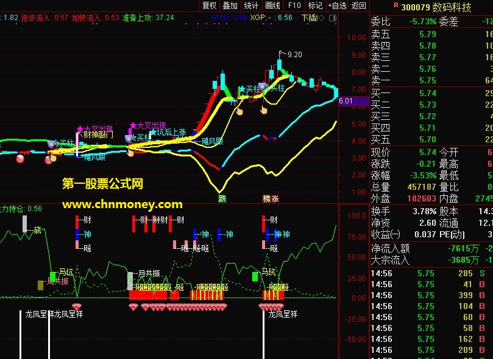Viewport: 493px width, 359px height.
Task: Open the 标记 mark option
Action: [315, 5]
